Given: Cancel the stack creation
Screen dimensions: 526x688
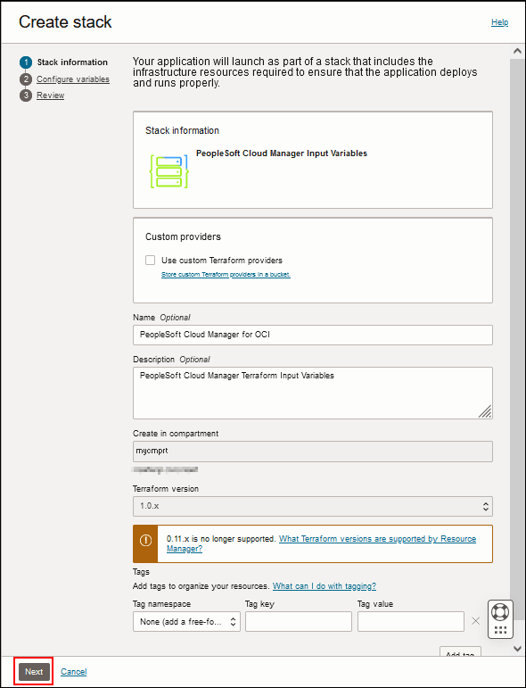Looking at the screenshot, I should pyautogui.click(x=74, y=671).
